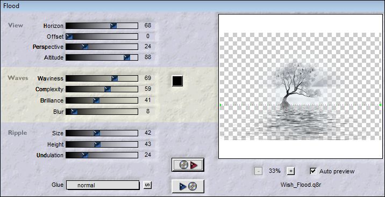The width and height of the screenshot is (385, 197).
Task: Click the Altitude slider handle
Action: (127, 57)
